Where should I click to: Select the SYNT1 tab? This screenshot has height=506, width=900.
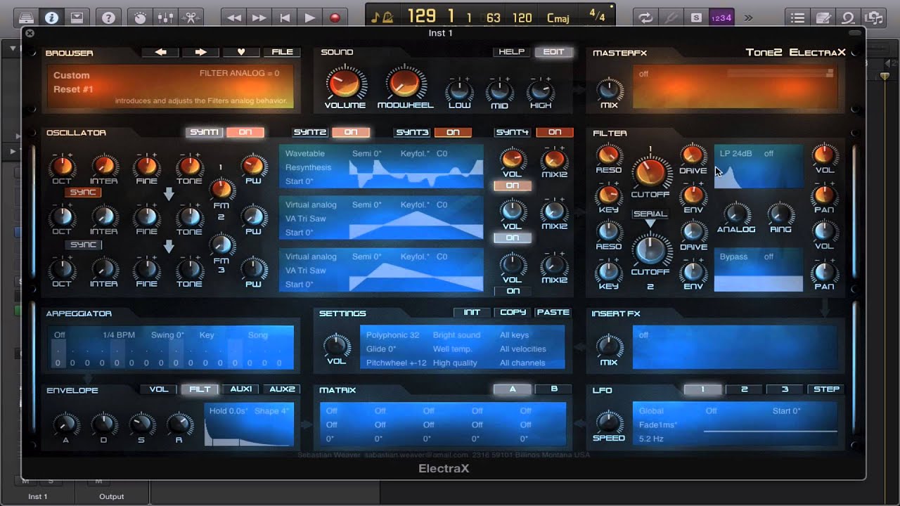[205, 132]
